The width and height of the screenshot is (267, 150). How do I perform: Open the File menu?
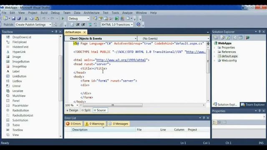[x=4, y=13]
